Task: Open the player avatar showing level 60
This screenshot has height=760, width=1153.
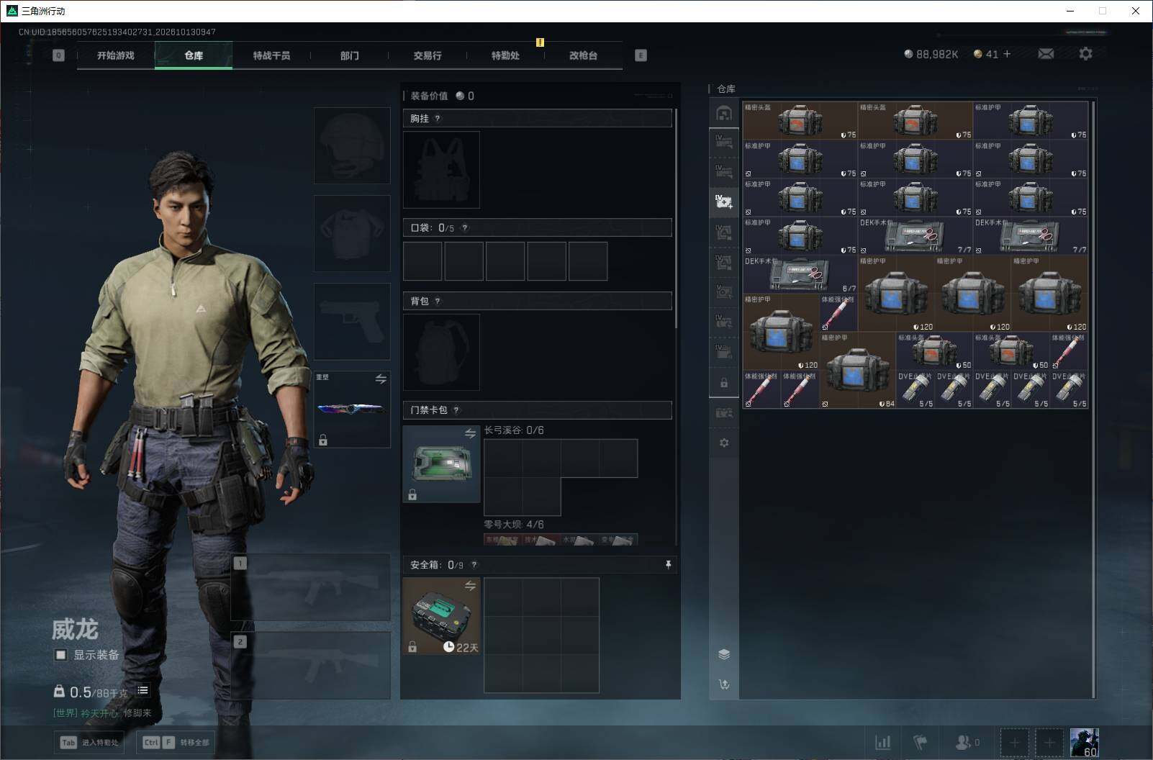Action: click(1085, 742)
